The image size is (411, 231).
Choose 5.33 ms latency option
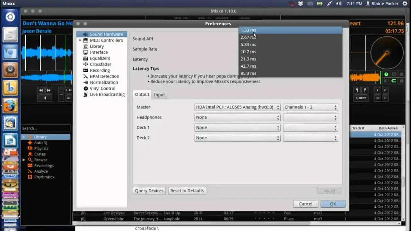[x=290, y=45]
